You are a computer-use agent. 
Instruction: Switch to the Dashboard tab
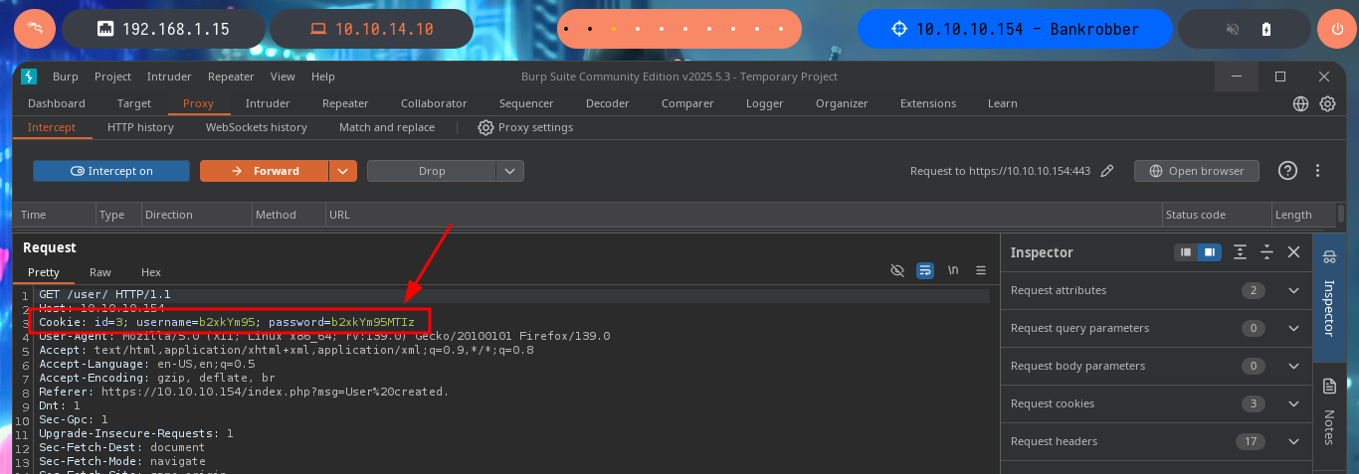(57, 103)
